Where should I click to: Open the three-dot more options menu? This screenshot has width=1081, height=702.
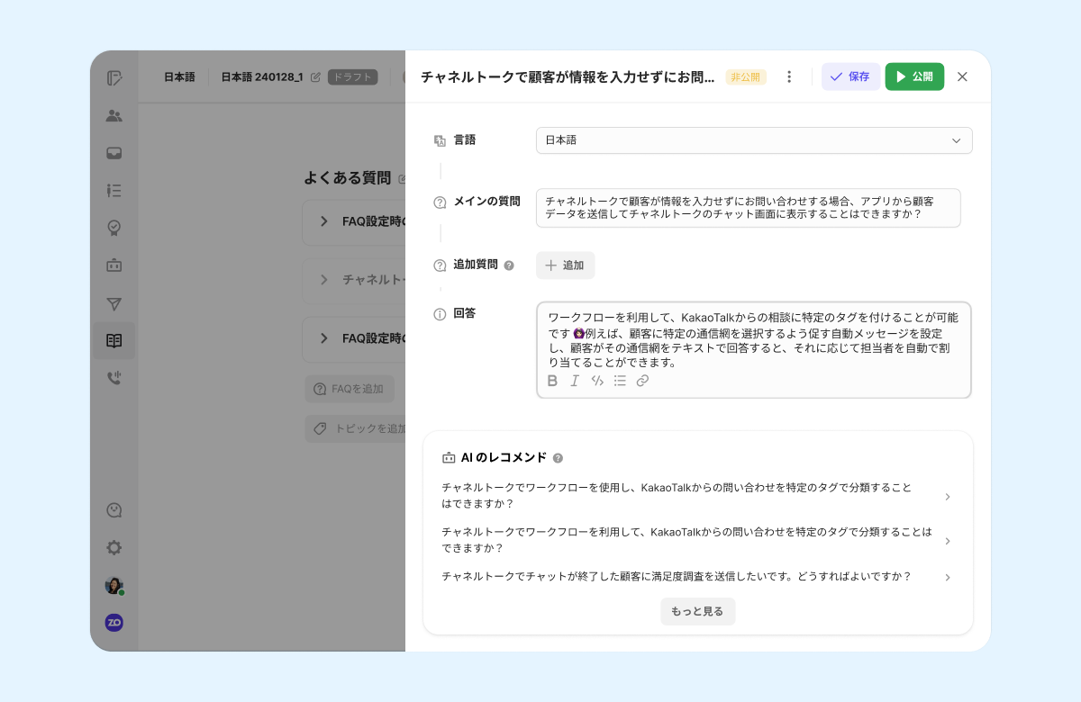(789, 76)
